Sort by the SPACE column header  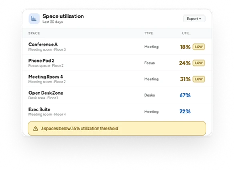(34, 33)
